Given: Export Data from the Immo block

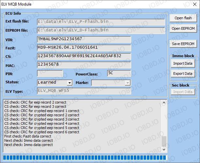Looking at the screenshot, I should tap(183, 73).
